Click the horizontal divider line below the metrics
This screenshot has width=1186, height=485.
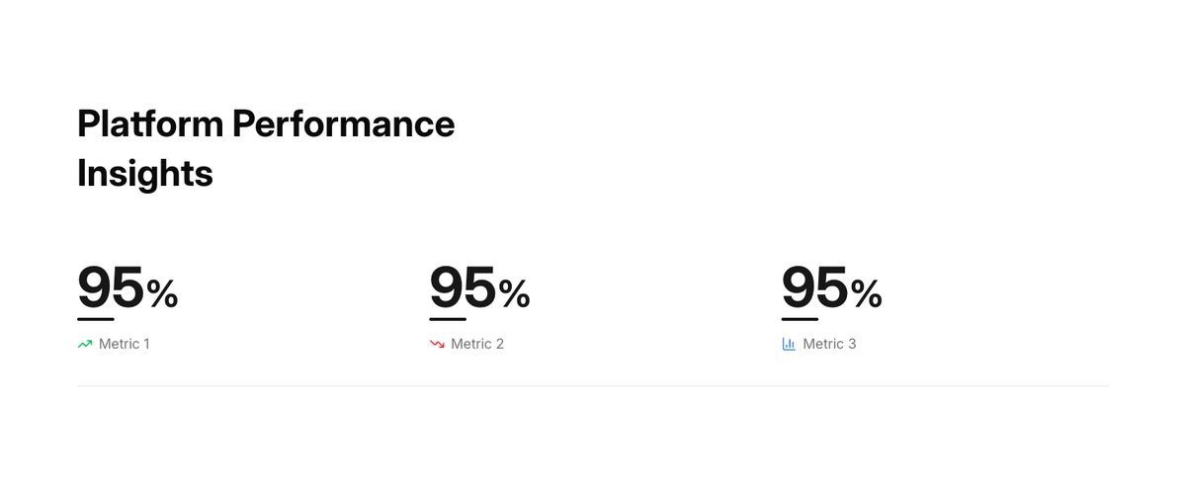point(593,385)
